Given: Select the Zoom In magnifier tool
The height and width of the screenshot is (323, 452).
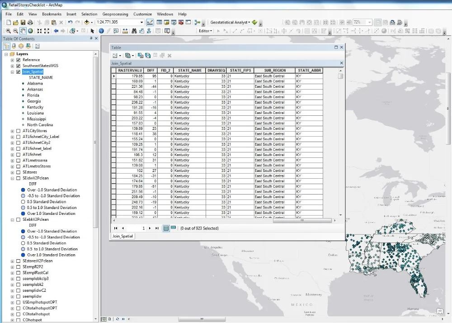Looking at the screenshot, I should [8, 31].
